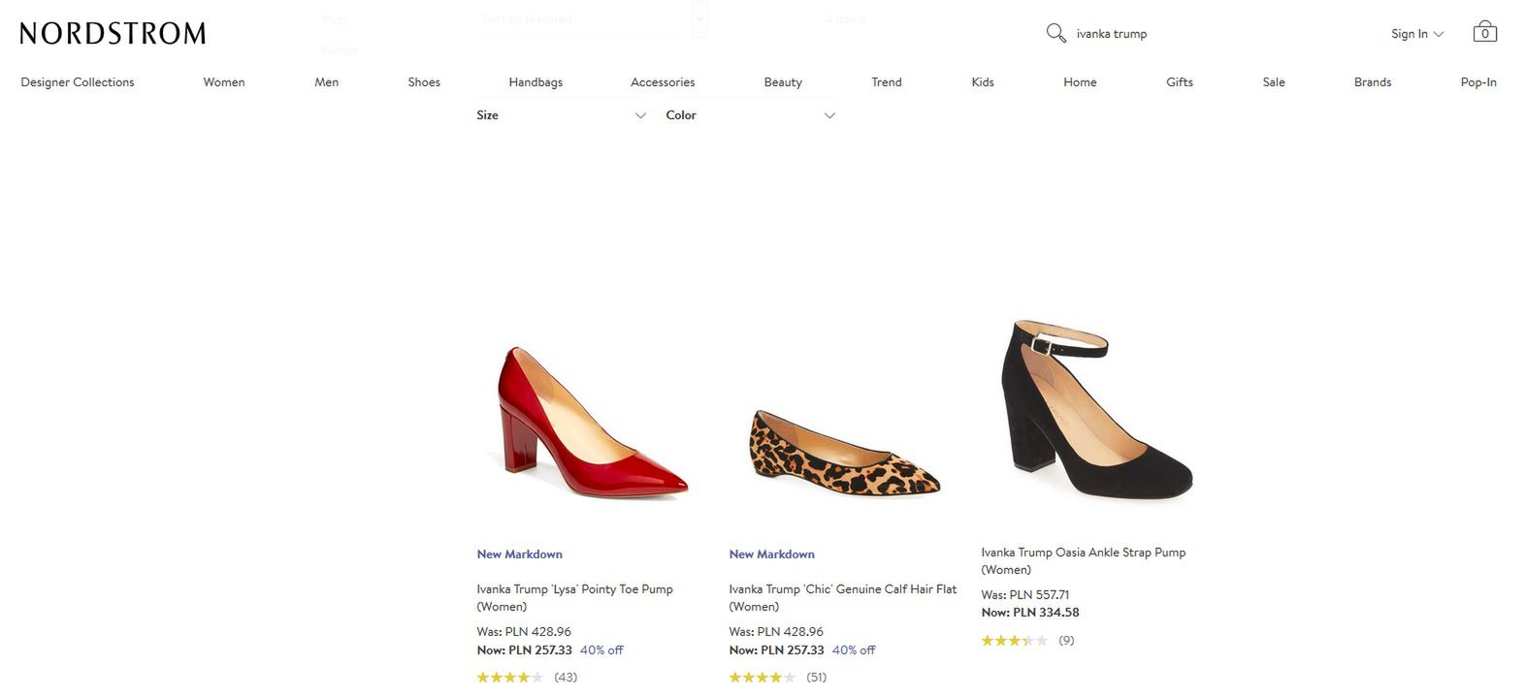
Task: Click Oasia pump Was: PLN 557.71 text
Action: tap(1024, 595)
